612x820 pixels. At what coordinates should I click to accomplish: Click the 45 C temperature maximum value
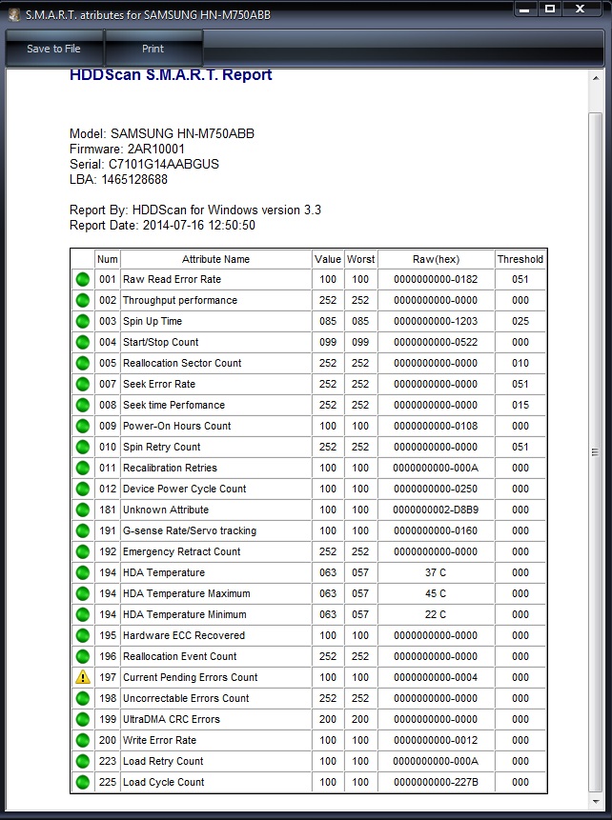point(436,593)
